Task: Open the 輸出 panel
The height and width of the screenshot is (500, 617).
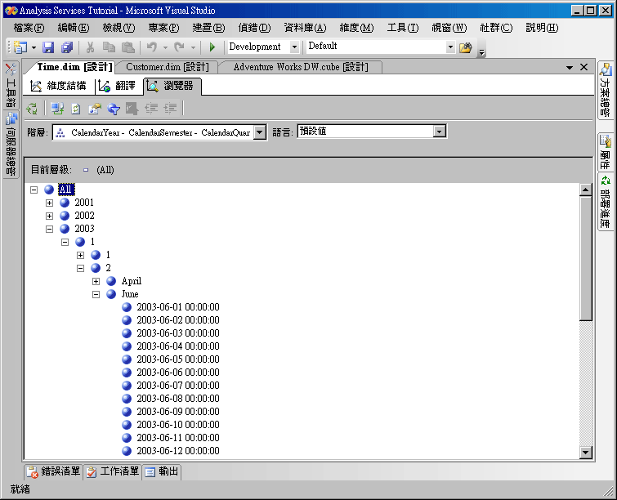Action: [x=161, y=471]
